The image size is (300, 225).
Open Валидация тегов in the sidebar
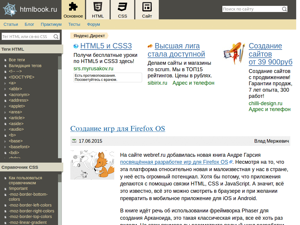pos(25,66)
